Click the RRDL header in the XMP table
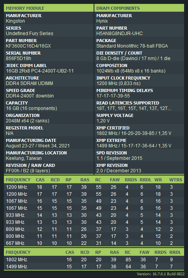 point(175,252)
